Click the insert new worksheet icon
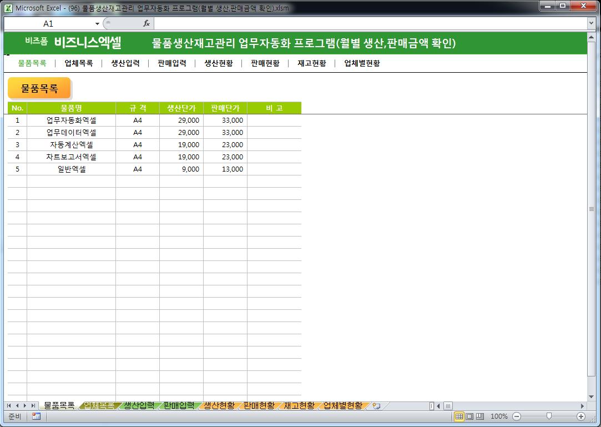601x427 pixels. [x=377, y=406]
